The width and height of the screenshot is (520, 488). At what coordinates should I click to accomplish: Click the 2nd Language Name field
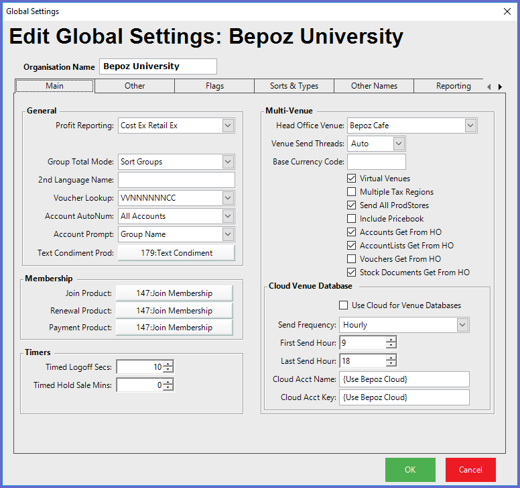(176, 180)
